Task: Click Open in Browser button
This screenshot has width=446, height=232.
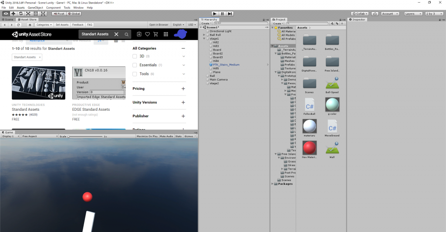Action: pos(159,25)
